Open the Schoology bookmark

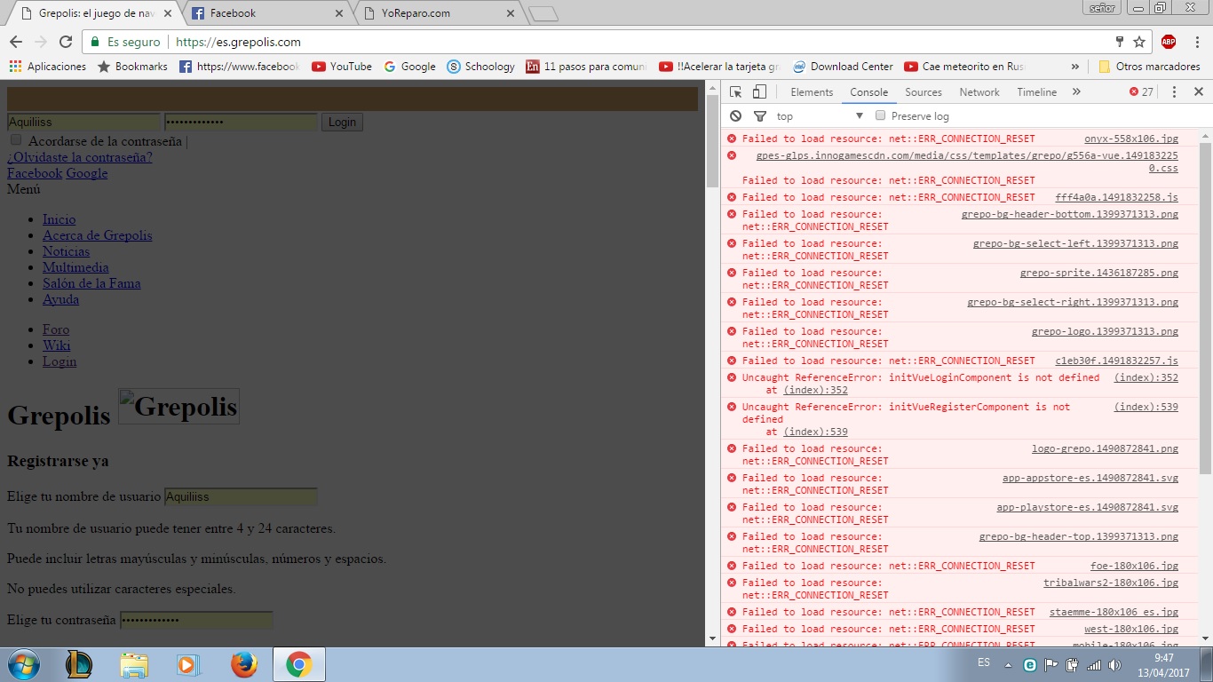pyautogui.click(x=480, y=67)
